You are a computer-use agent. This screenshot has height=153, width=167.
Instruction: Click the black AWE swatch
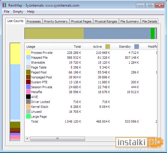tap(28, 97)
